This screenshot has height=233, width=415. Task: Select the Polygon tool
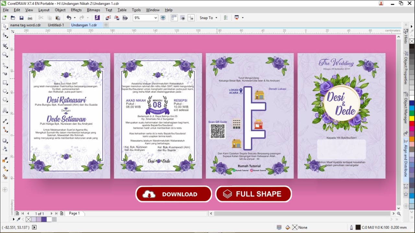pyautogui.click(x=5, y=100)
